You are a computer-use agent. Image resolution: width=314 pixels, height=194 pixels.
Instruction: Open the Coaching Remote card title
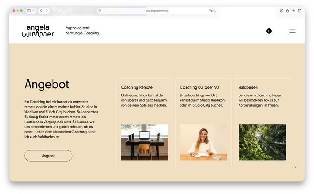click(137, 87)
